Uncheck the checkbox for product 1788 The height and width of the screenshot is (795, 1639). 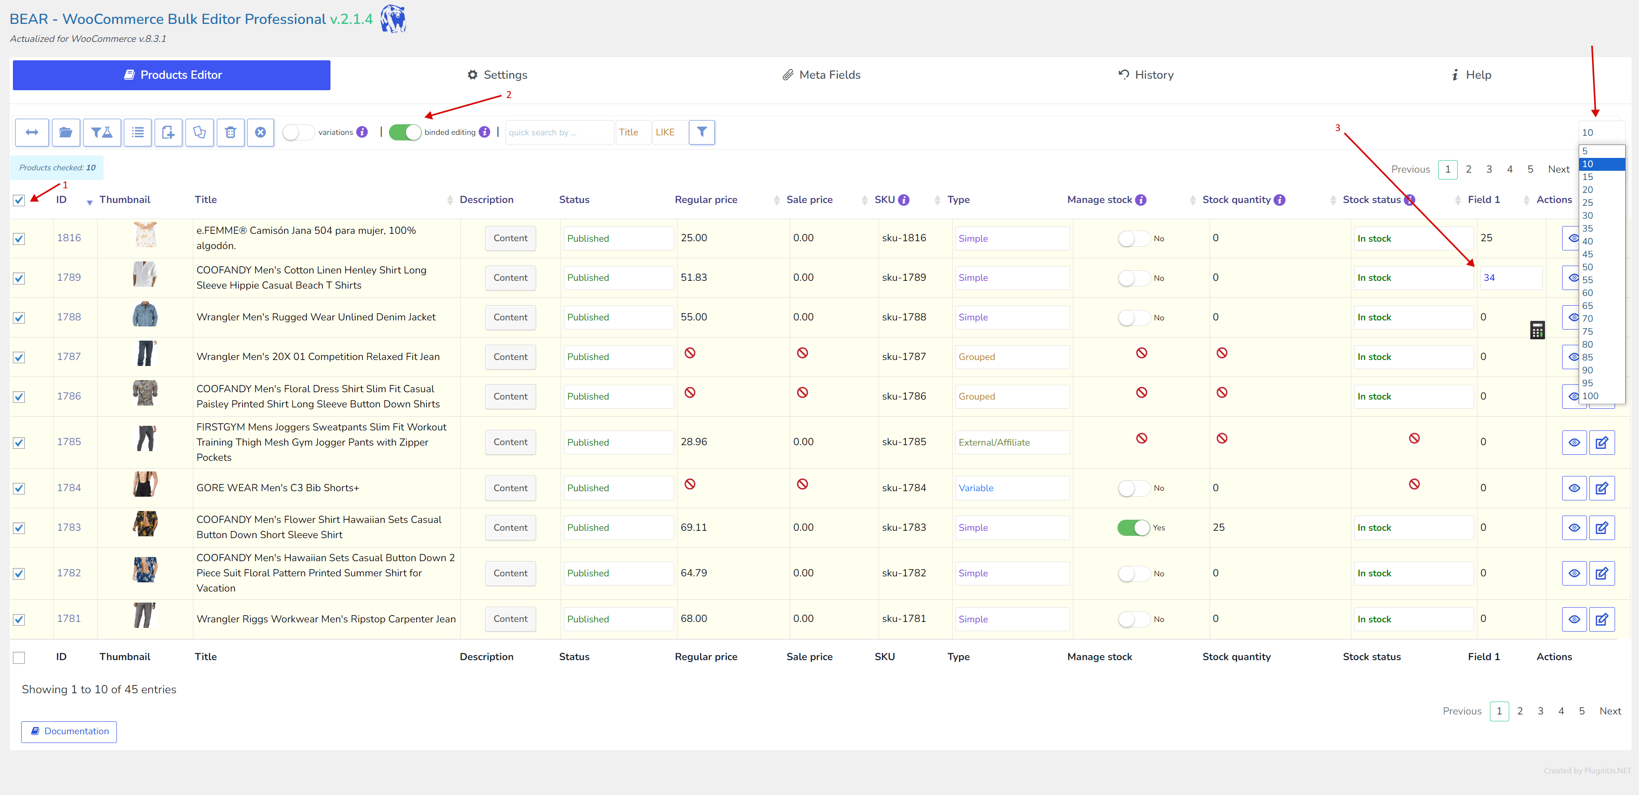19,318
